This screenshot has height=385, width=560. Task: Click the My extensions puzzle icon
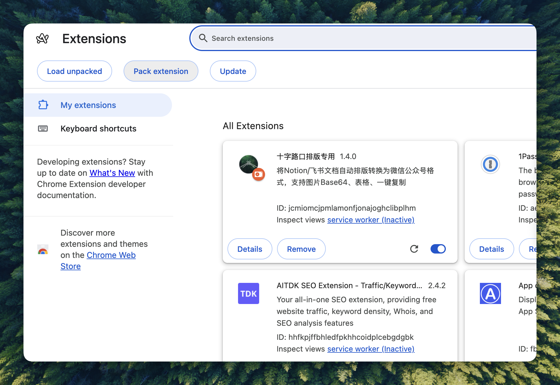pos(43,105)
